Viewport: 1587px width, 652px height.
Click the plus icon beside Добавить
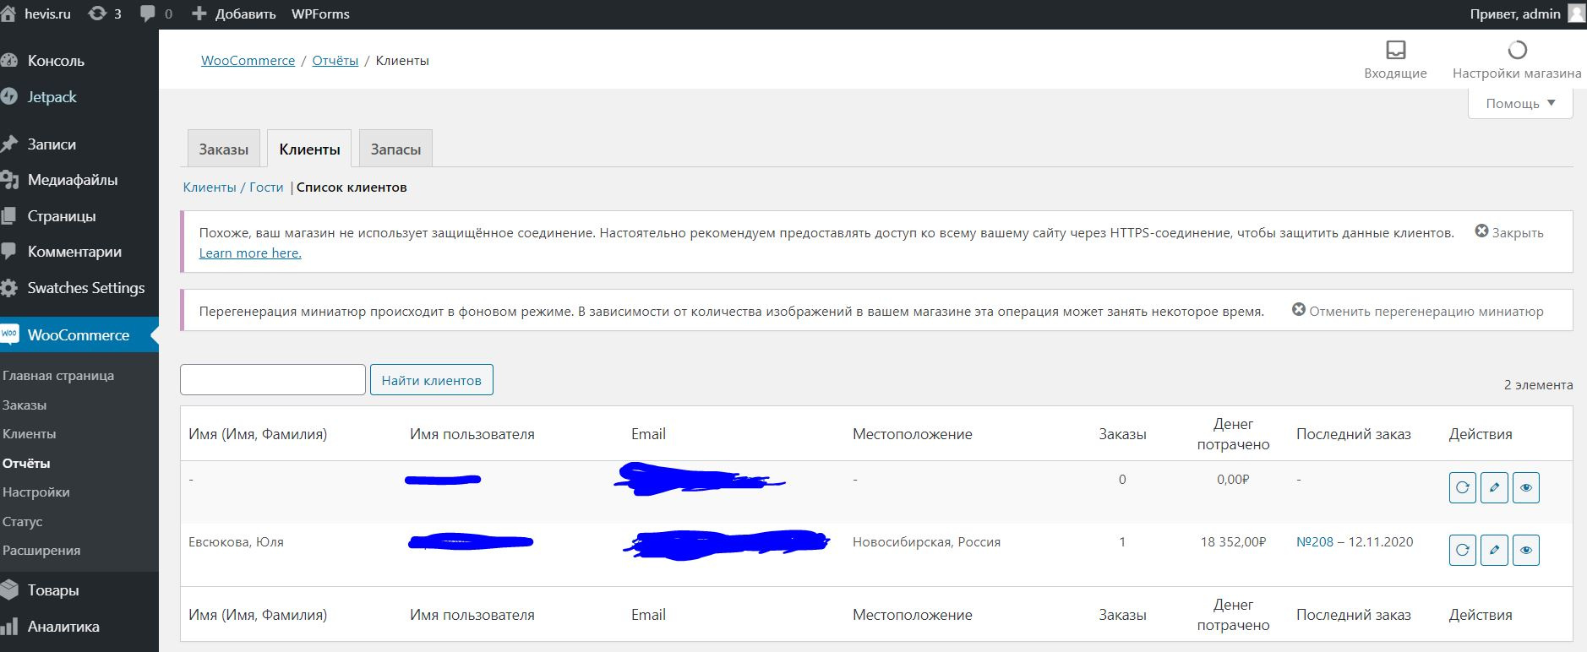199,14
